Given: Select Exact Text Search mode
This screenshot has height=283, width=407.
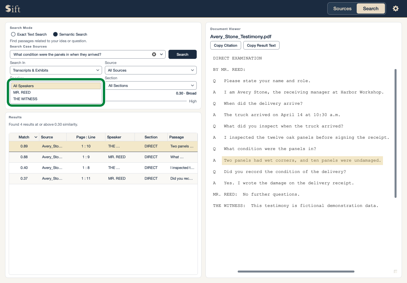Looking at the screenshot, I should pyautogui.click(x=29, y=34).
